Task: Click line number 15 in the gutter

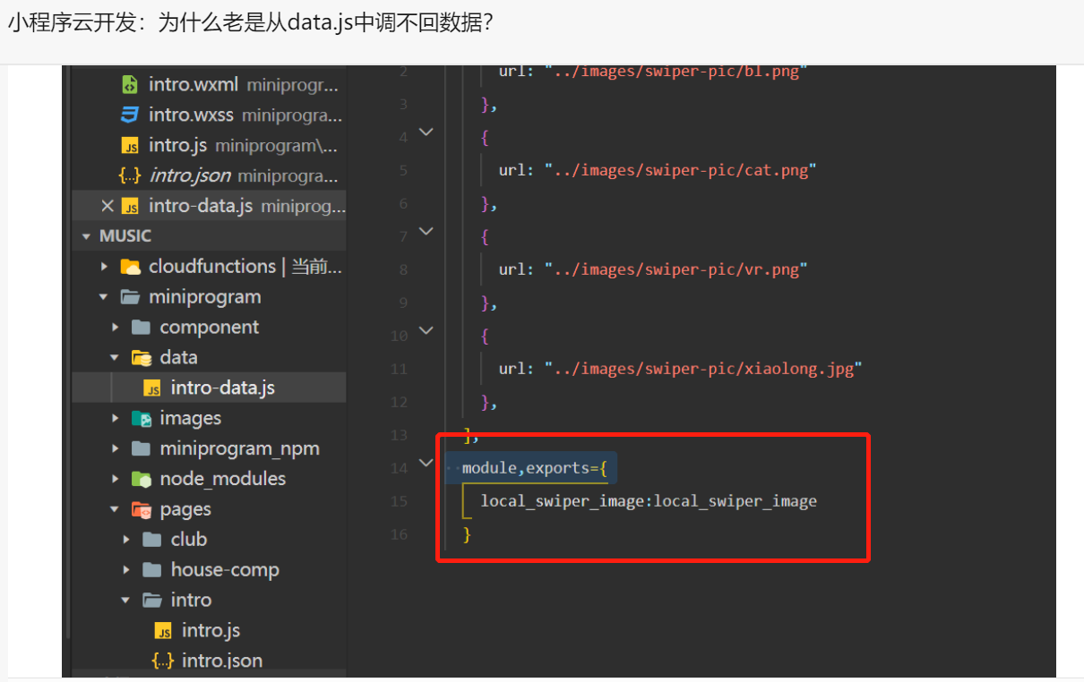Action: click(399, 501)
